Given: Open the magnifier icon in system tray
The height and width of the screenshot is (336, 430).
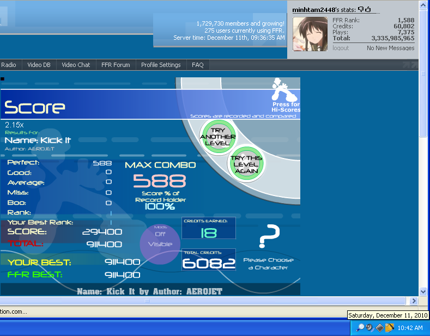Looking at the screenshot, I should (x=360, y=327).
